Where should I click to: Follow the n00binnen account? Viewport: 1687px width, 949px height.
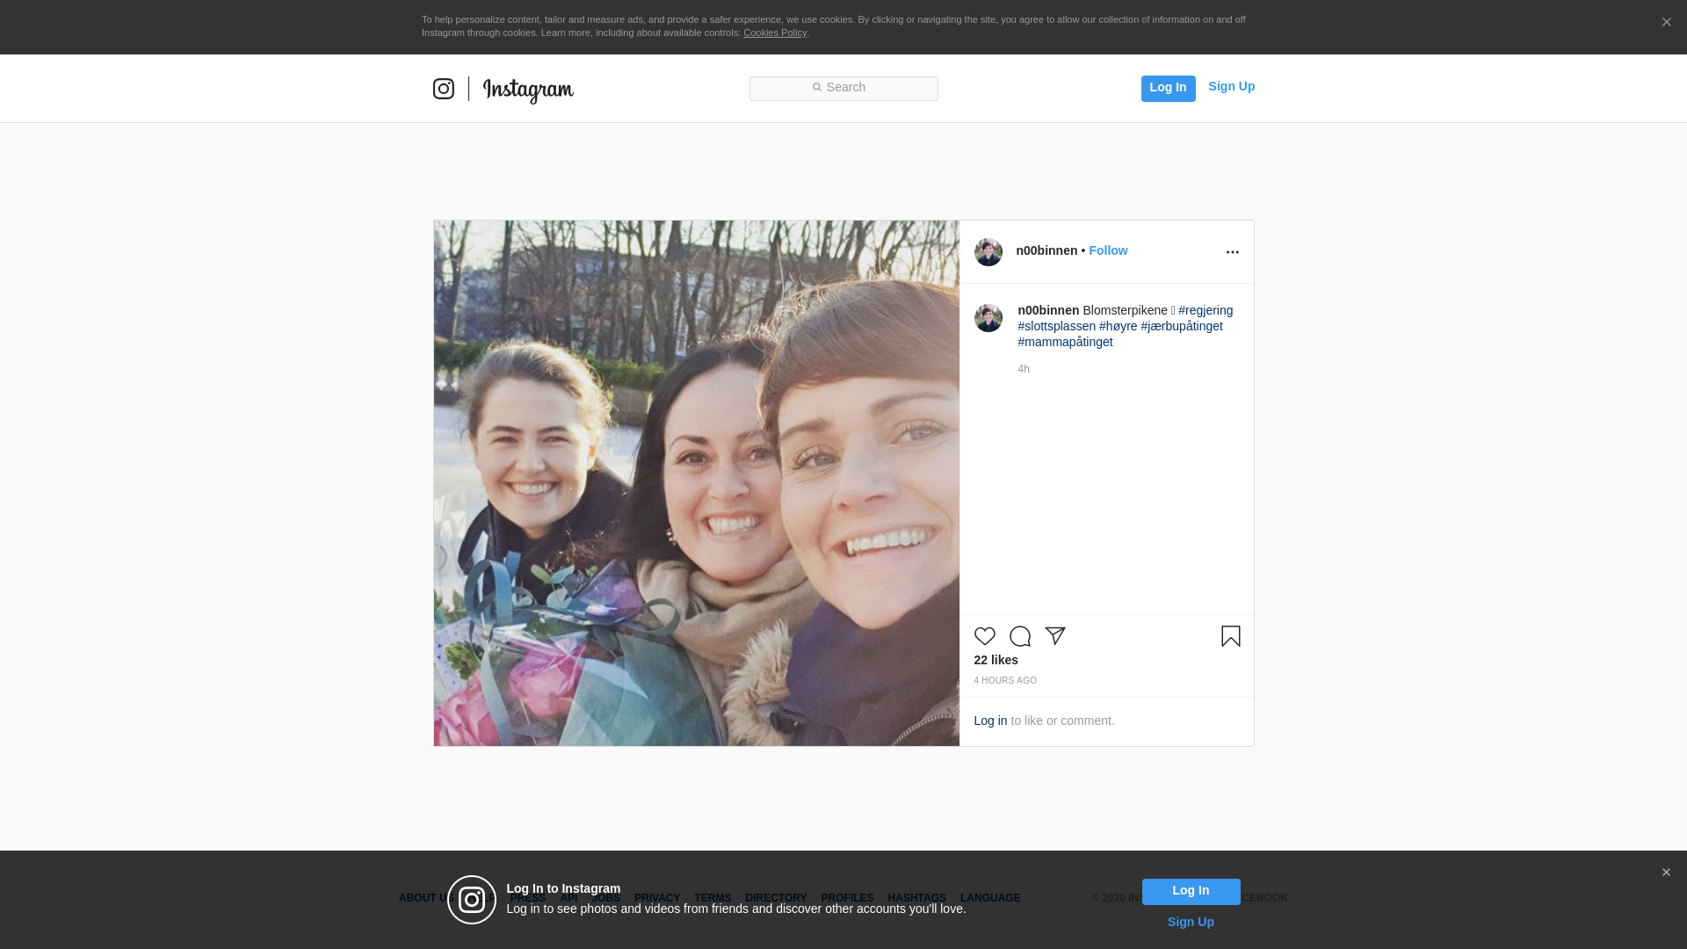click(x=1108, y=250)
